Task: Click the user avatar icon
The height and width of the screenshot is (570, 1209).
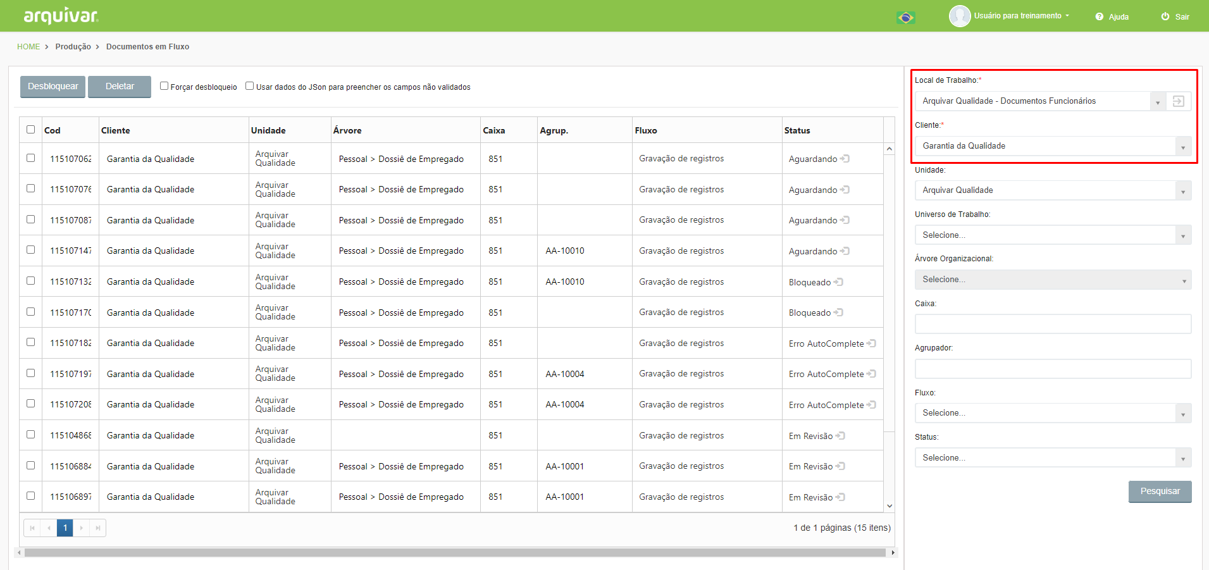Action: click(960, 16)
